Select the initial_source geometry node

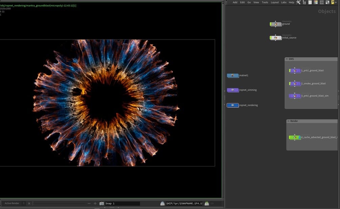[x=276, y=38]
